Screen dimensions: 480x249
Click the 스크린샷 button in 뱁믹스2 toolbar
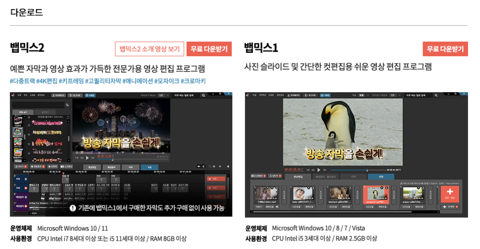click(66, 166)
